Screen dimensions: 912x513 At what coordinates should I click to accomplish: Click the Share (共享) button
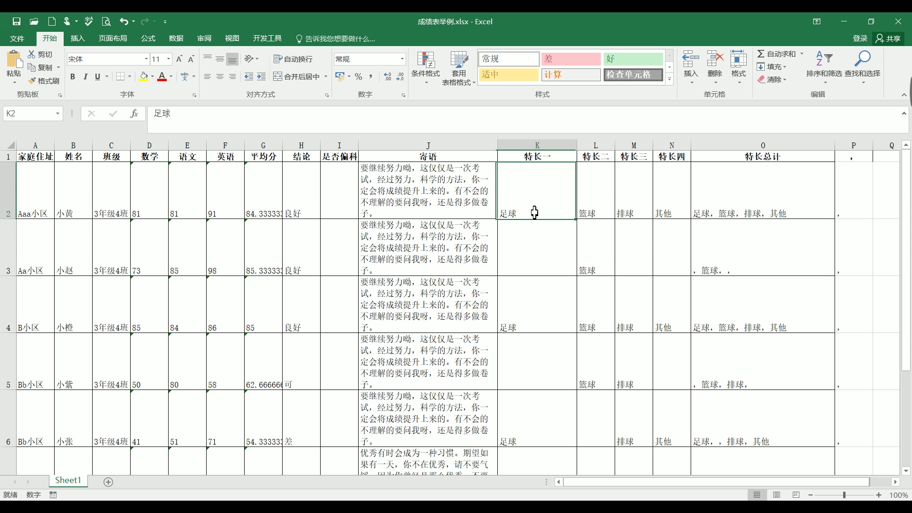coord(888,38)
